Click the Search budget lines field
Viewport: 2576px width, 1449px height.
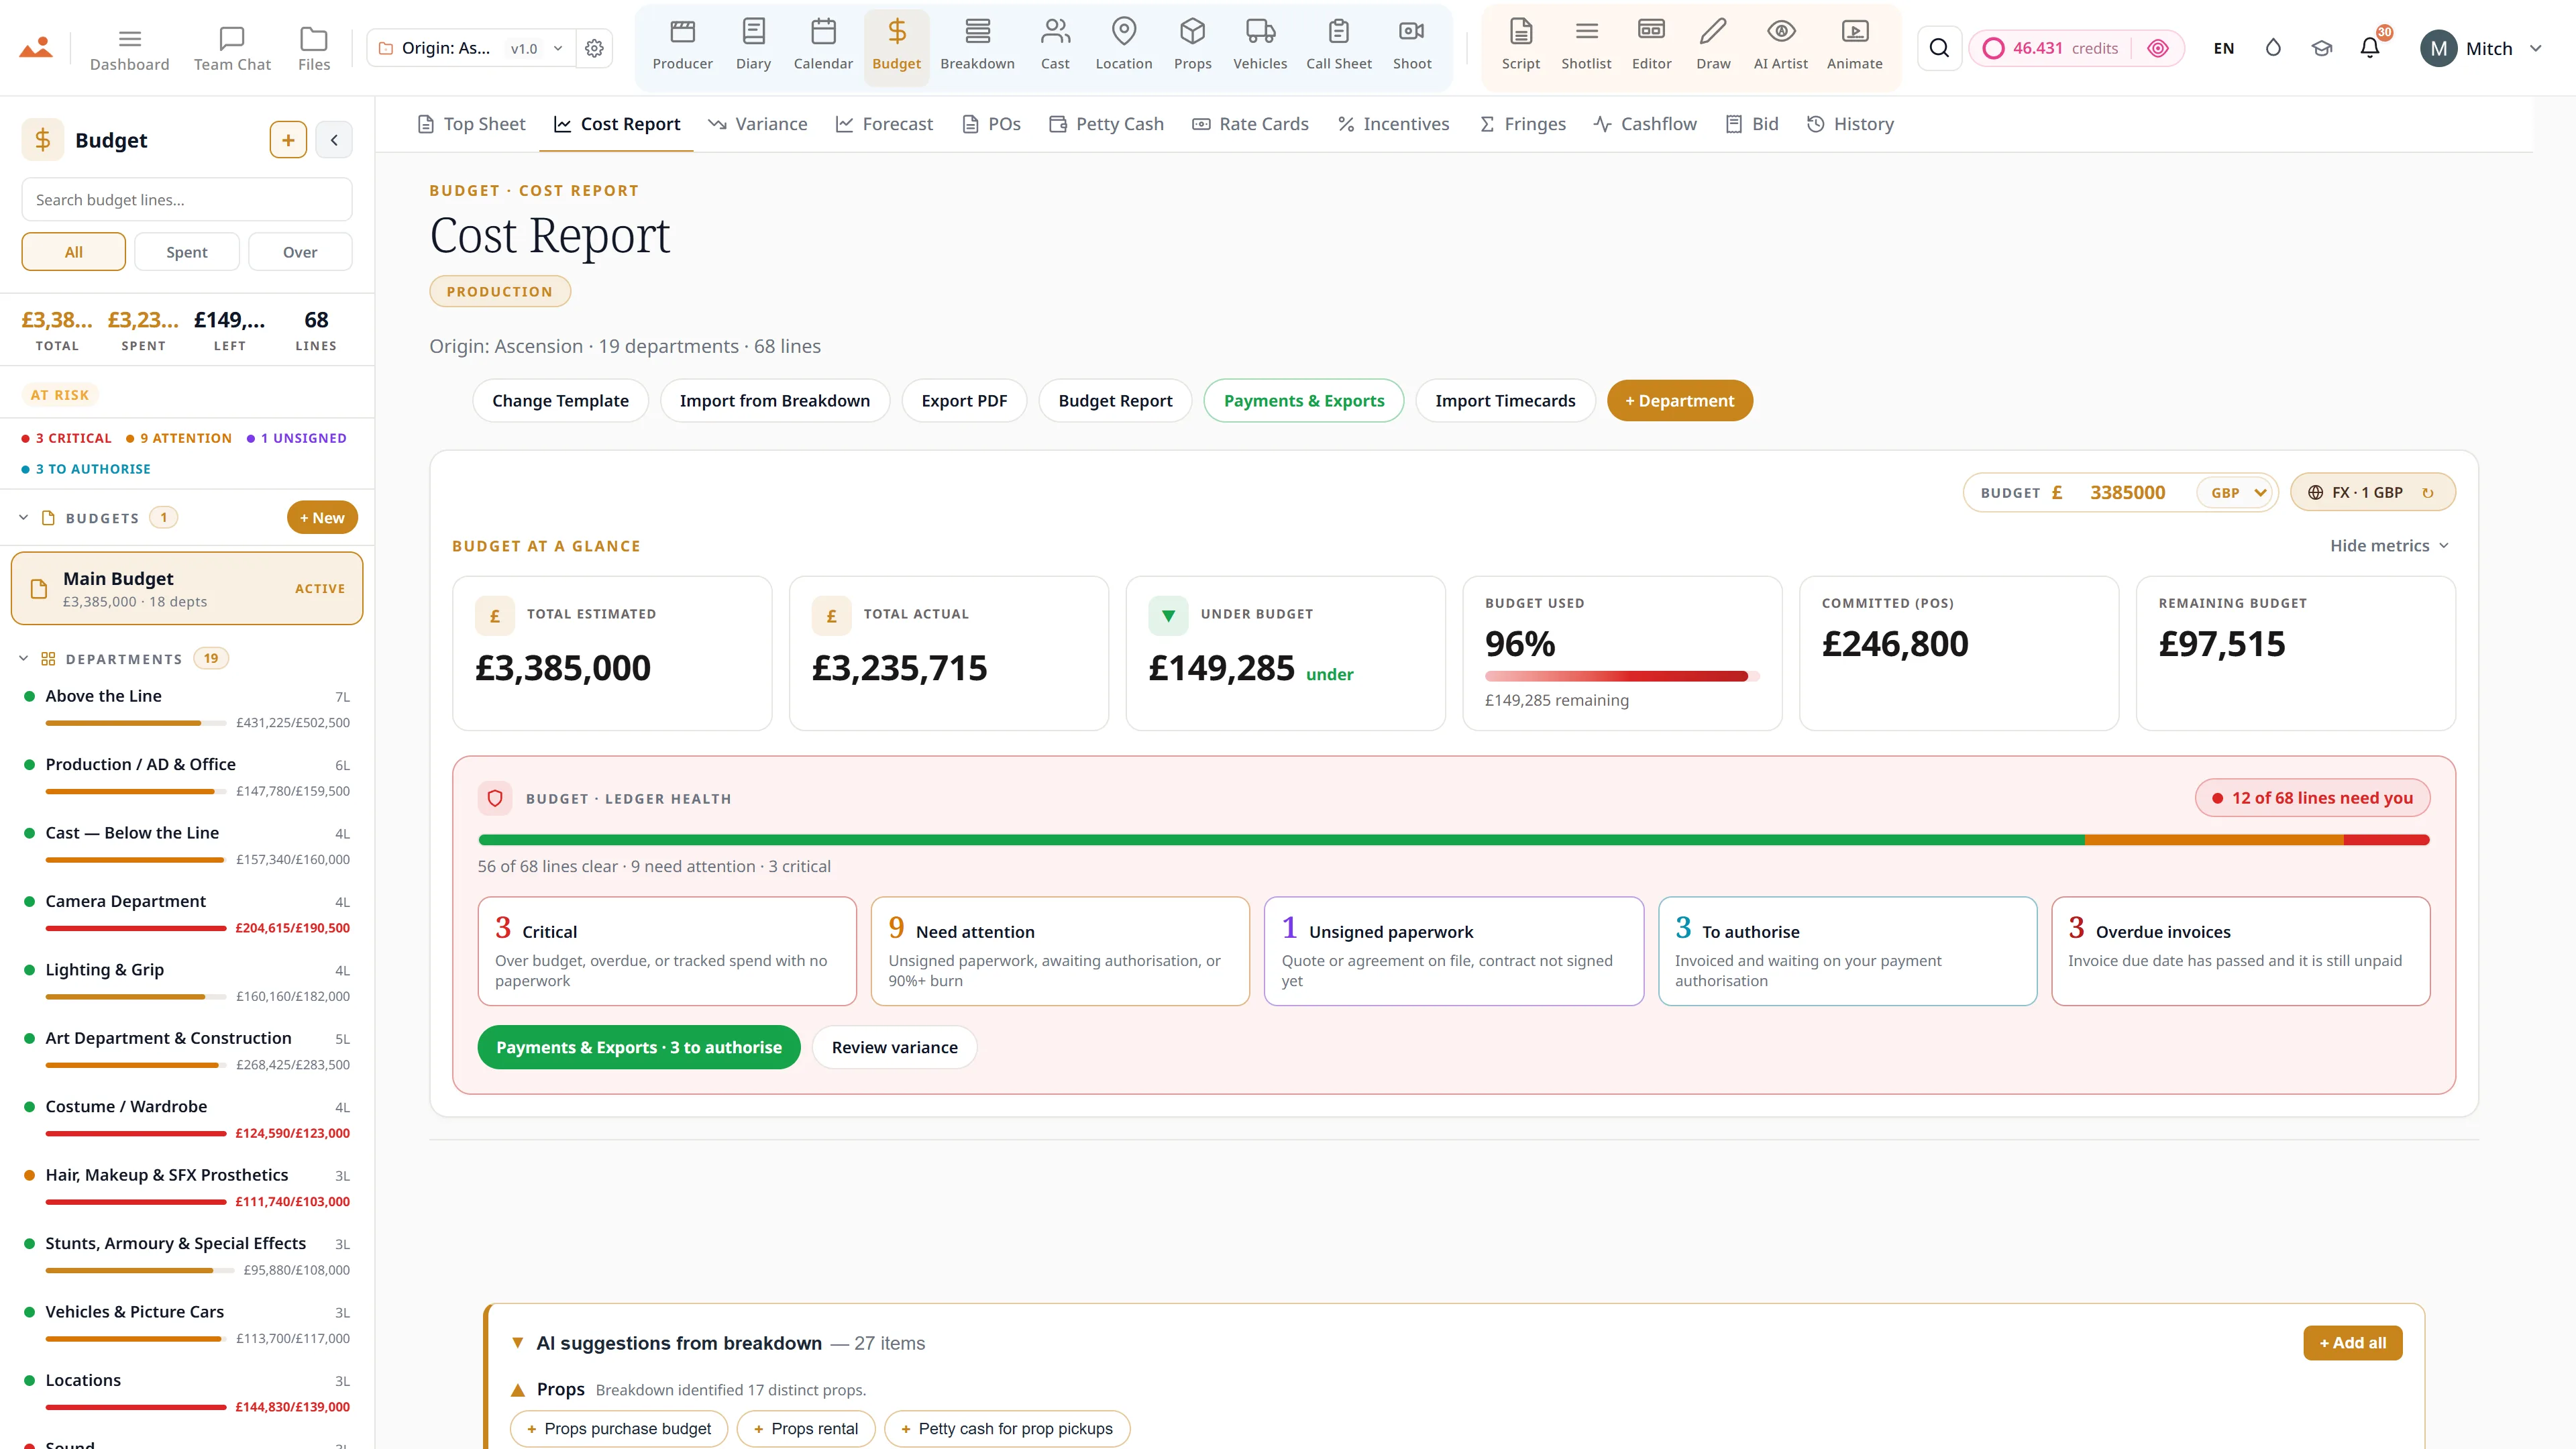click(187, 200)
